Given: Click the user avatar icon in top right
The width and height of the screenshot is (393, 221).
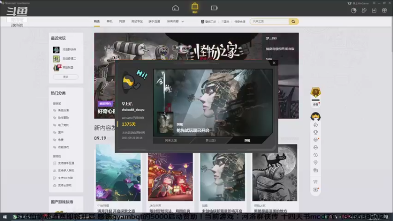Looking at the screenshot, I should pos(353,10).
